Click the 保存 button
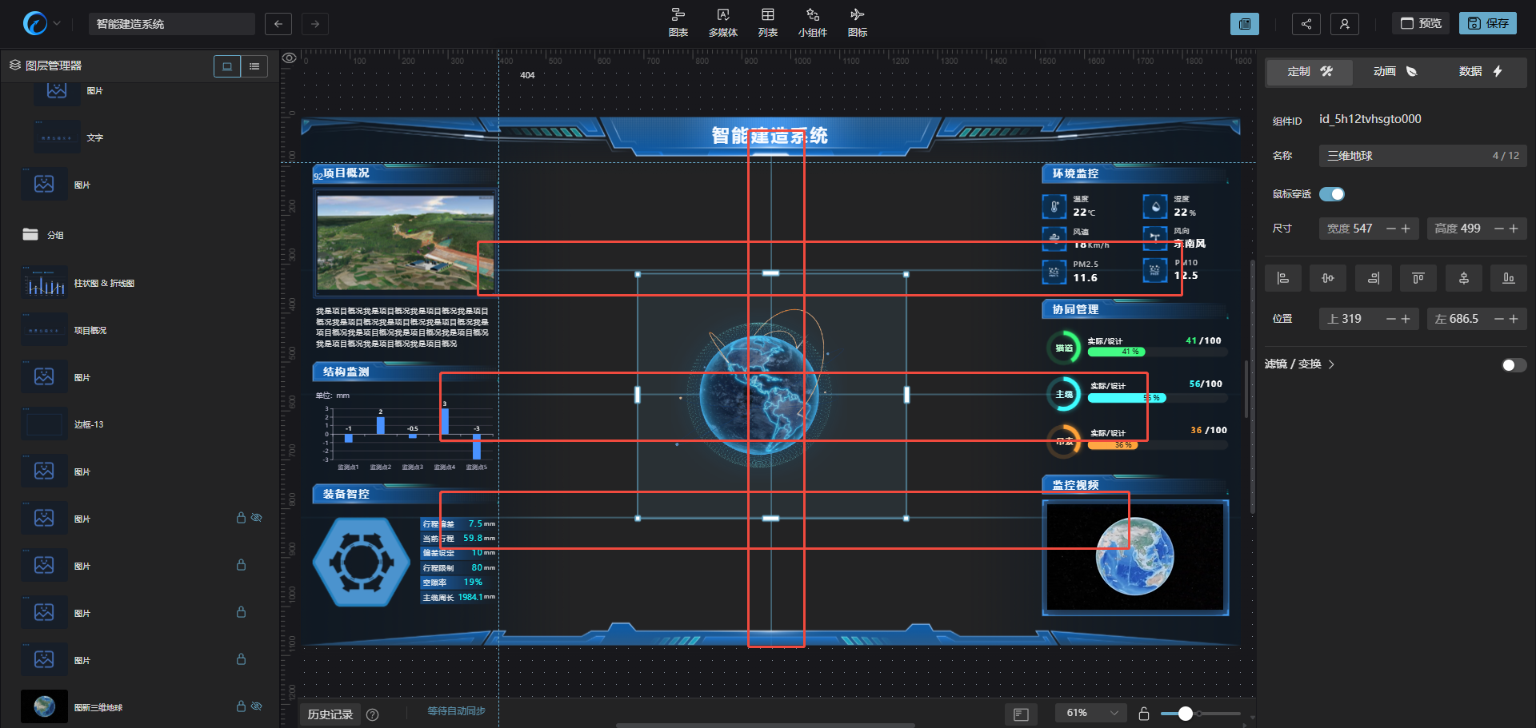Viewport: 1536px width, 728px height. tap(1487, 23)
